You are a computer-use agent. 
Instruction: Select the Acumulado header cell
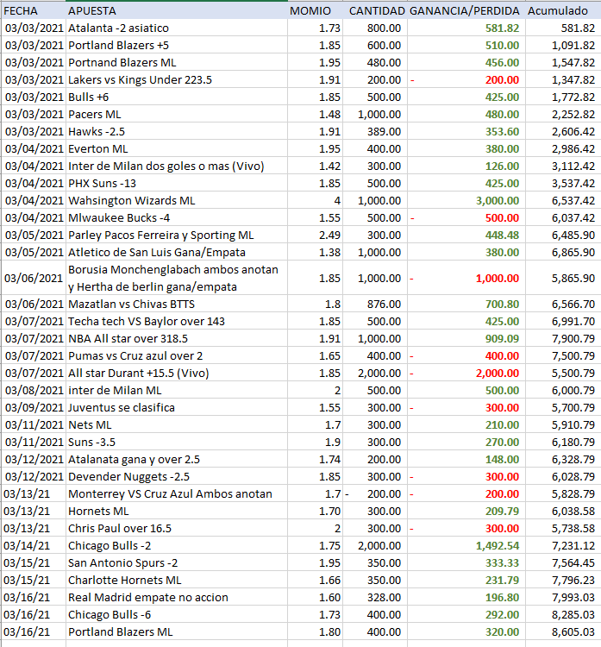pyautogui.click(x=563, y=10)
